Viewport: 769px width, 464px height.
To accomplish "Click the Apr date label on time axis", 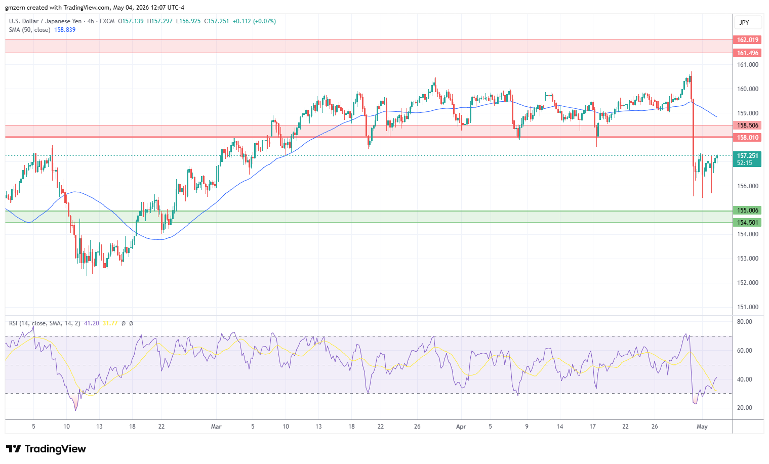I will 461,427.
